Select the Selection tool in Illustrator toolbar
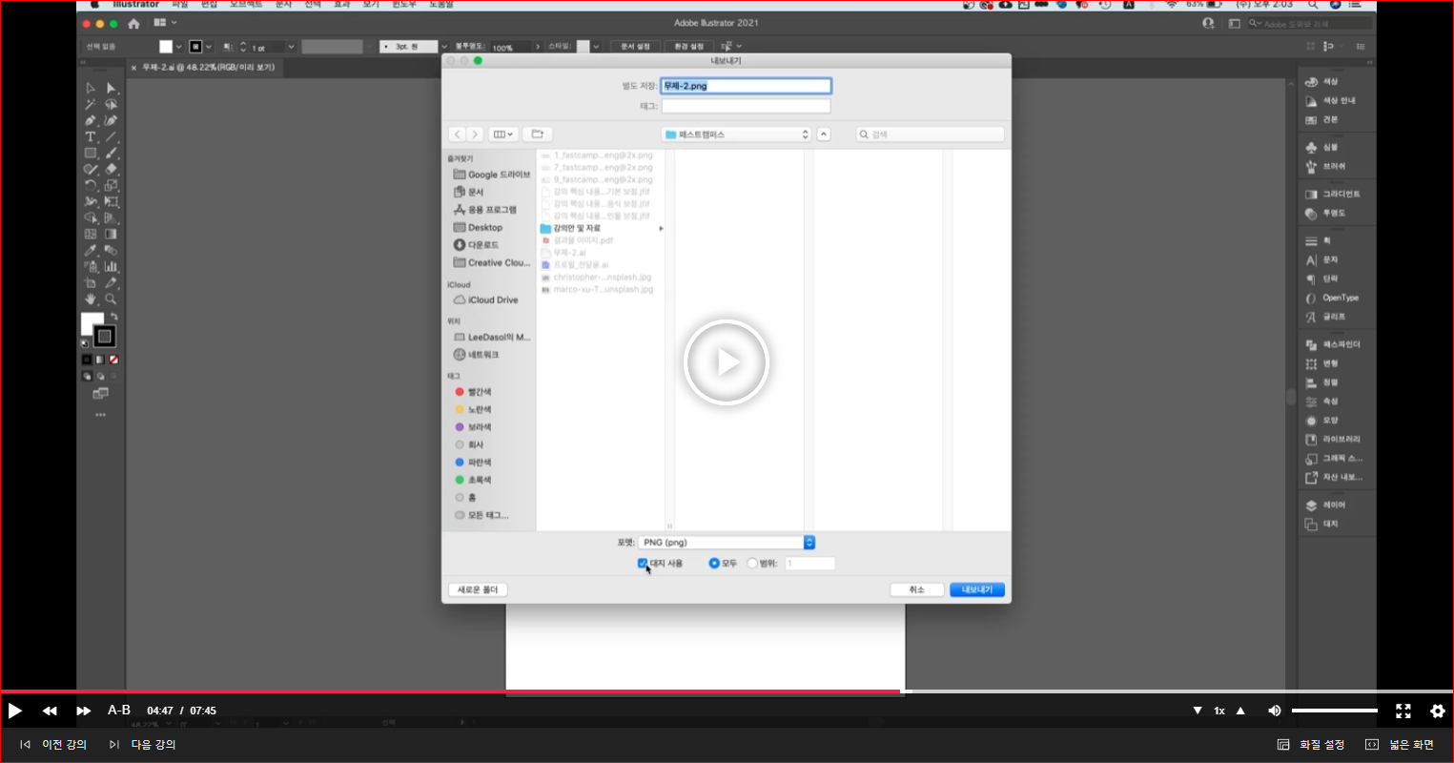This screenshot has height=763, width=1454. [91, 88]
